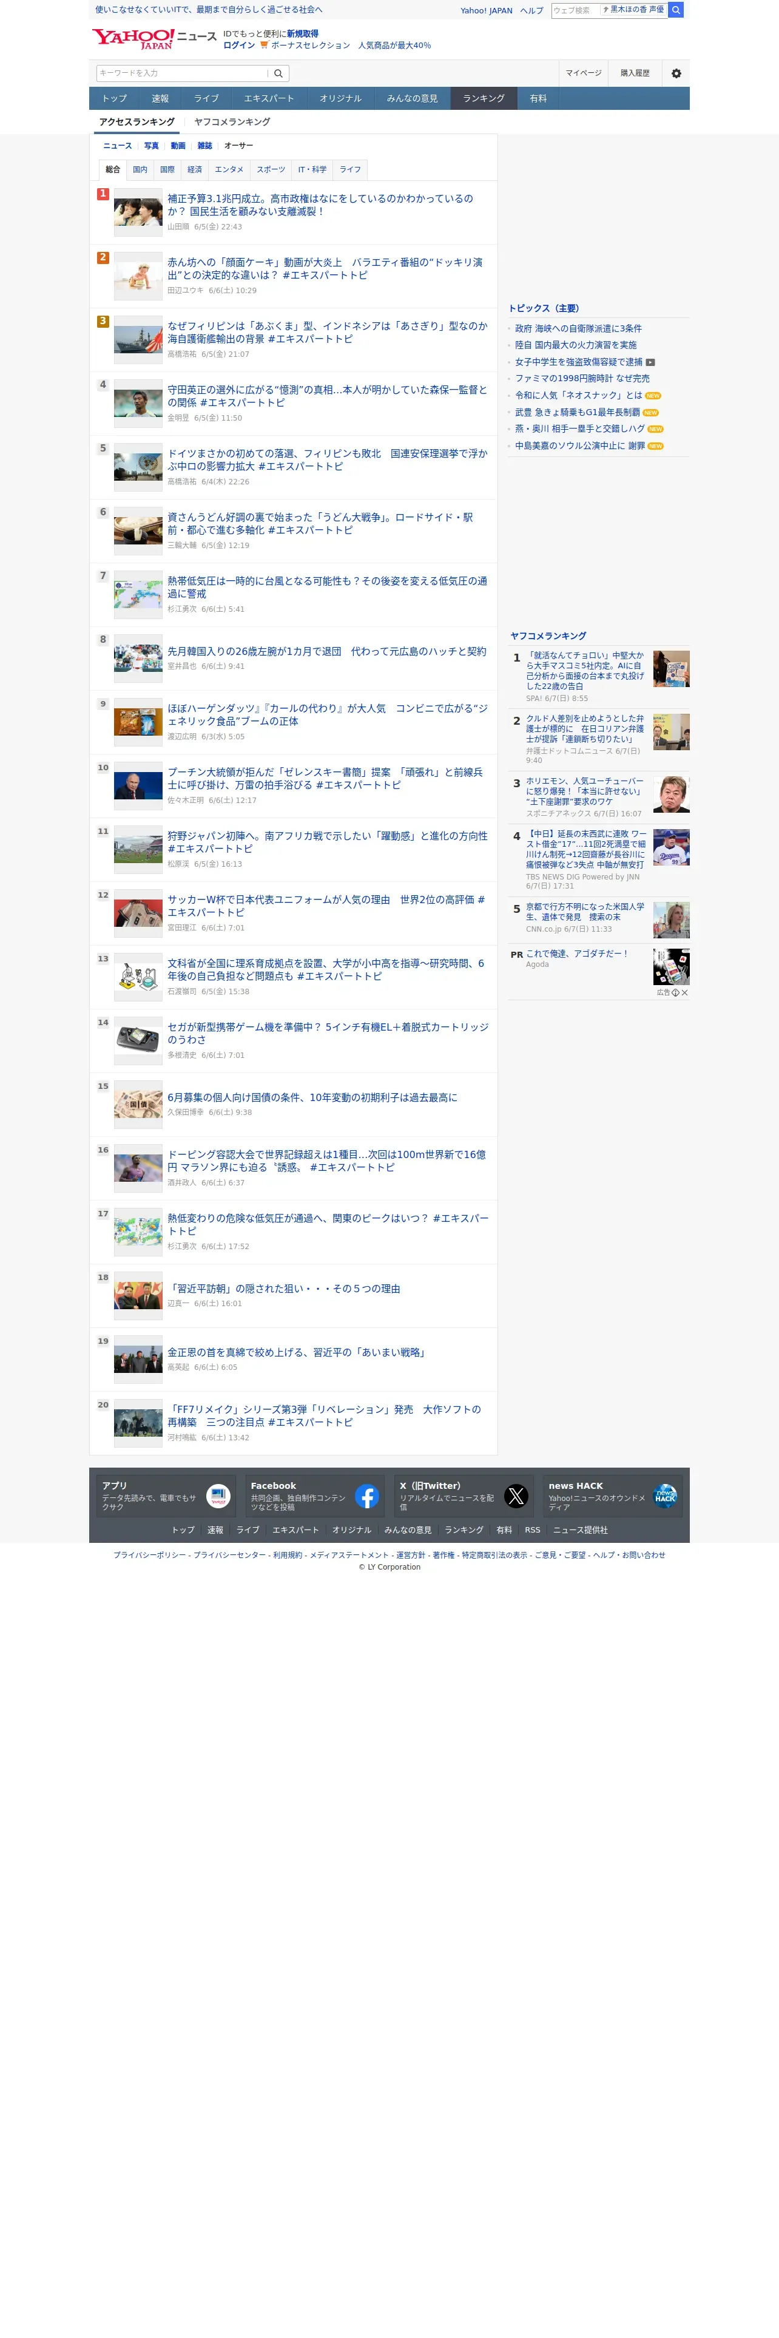Click the 新規取得 ID registration link
Screen dimensions: 779x2338
tap(303, 33)
